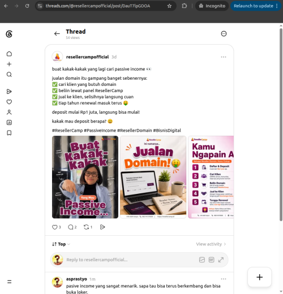Open the More menu at sidebar bottom

pos(9,282)
